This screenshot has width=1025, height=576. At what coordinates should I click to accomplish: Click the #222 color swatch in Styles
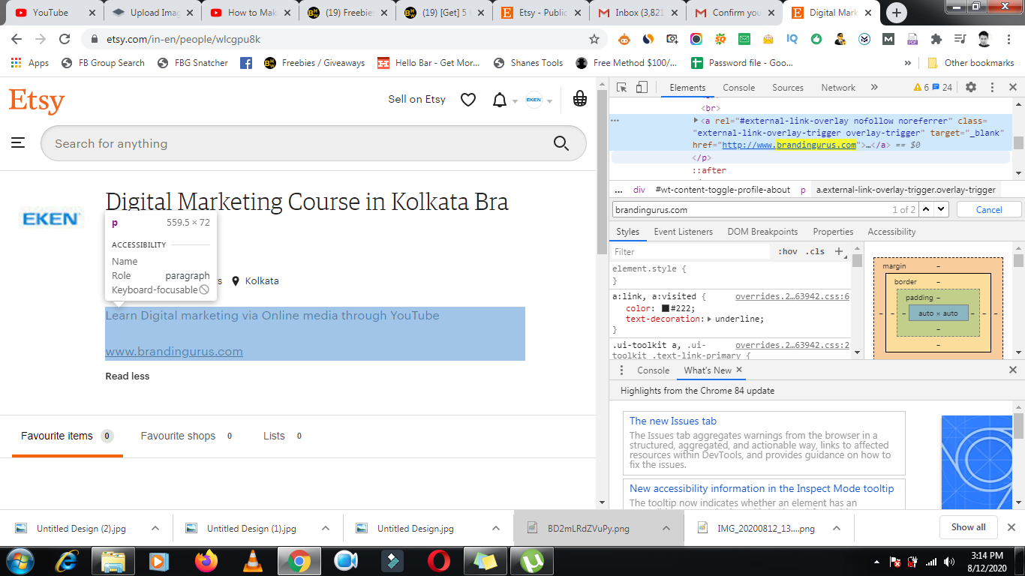[665, 308]
